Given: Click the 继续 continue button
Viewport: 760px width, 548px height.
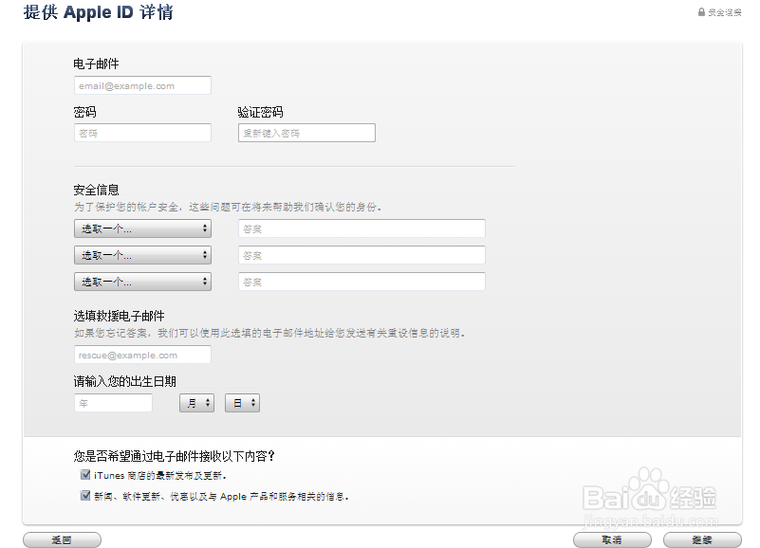Looking at the screenshot, I should click(x=702, y=539).
